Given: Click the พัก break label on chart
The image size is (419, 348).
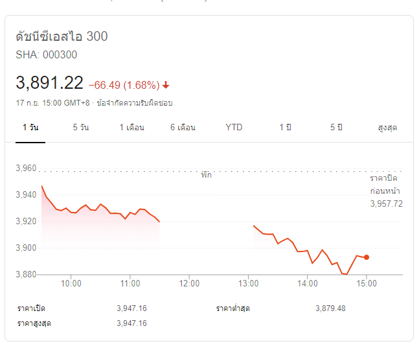Looking at the screenshot, I should click(206, 175).
